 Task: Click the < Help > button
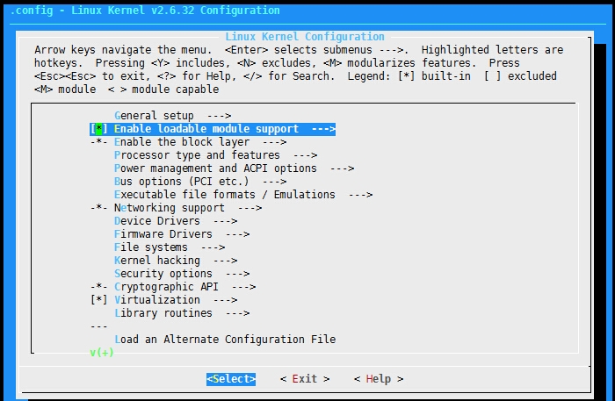tap(379, 379)
